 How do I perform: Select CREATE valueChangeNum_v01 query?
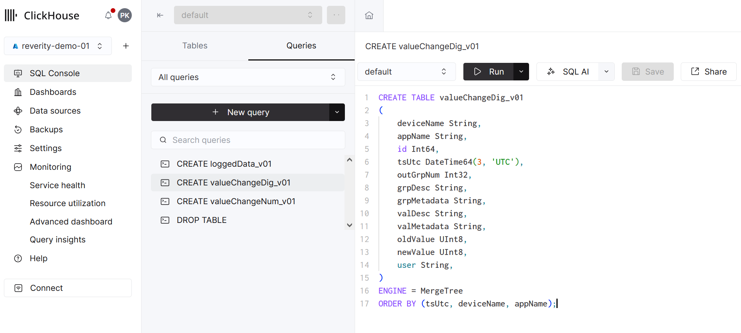(x=248, y=201)
